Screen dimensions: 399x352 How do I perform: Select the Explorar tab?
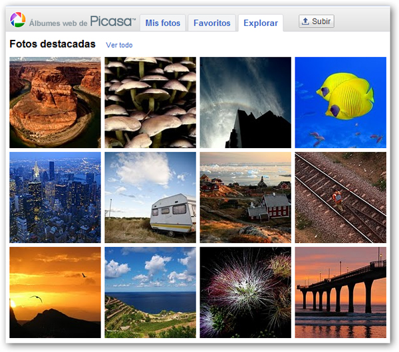(261, 23)
